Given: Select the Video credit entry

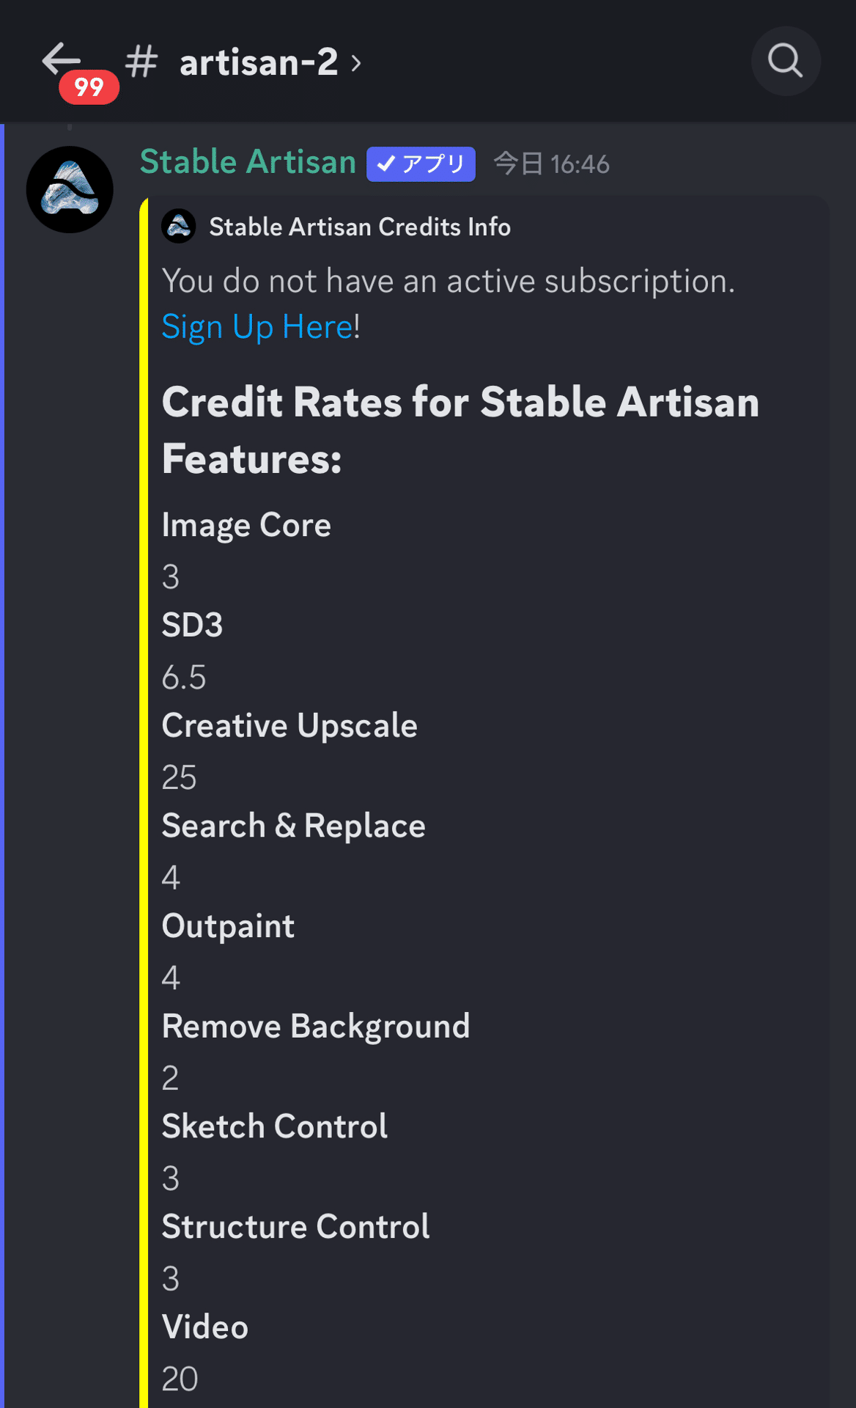Looking at the screenshot, I should (205, 1327).
